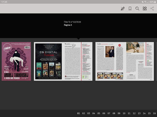The image size is (157, 117).
Task: Jump to page 01
Action: 78,113
